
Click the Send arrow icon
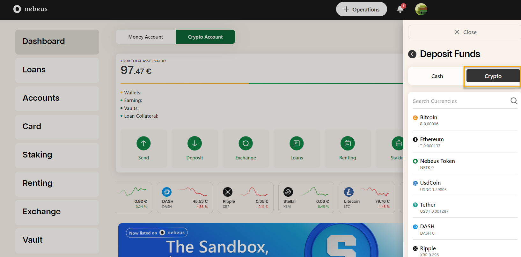pyautogui.click(x=143, y=143)
